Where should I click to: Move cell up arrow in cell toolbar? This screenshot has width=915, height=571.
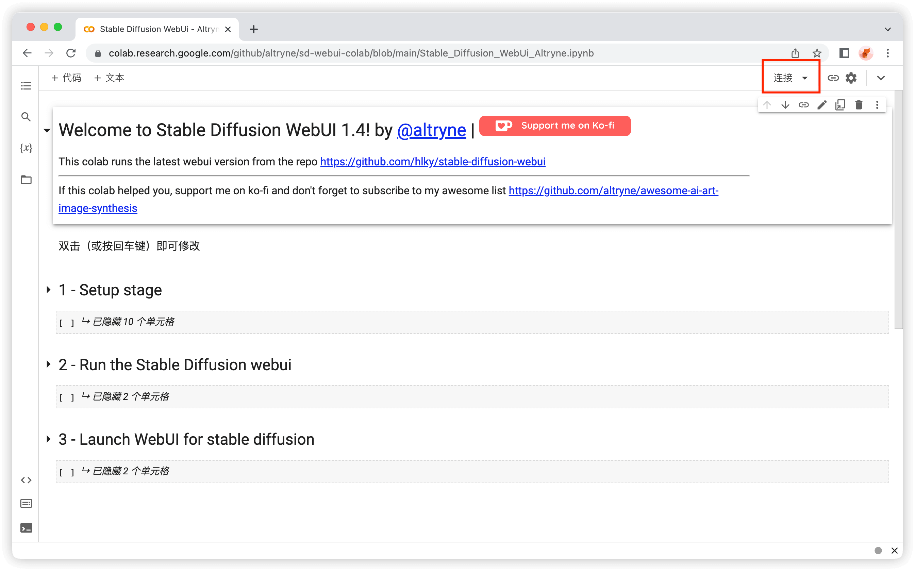coord(767,105)
